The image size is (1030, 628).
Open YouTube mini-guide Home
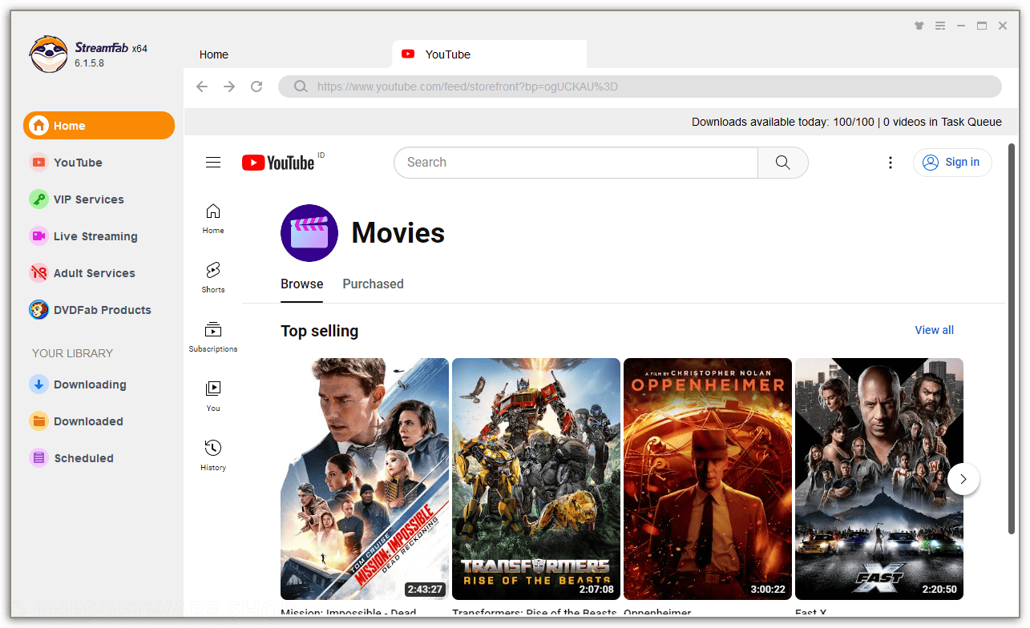(213, 219)
